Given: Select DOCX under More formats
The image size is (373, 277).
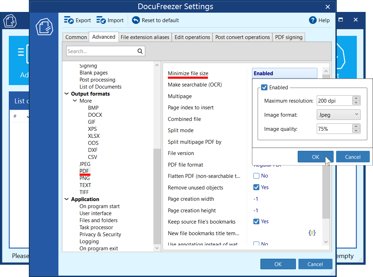Looking at the screenshot, I should (95, 115).
